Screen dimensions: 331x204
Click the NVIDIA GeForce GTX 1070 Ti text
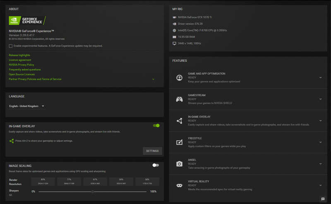coord(195,17)
